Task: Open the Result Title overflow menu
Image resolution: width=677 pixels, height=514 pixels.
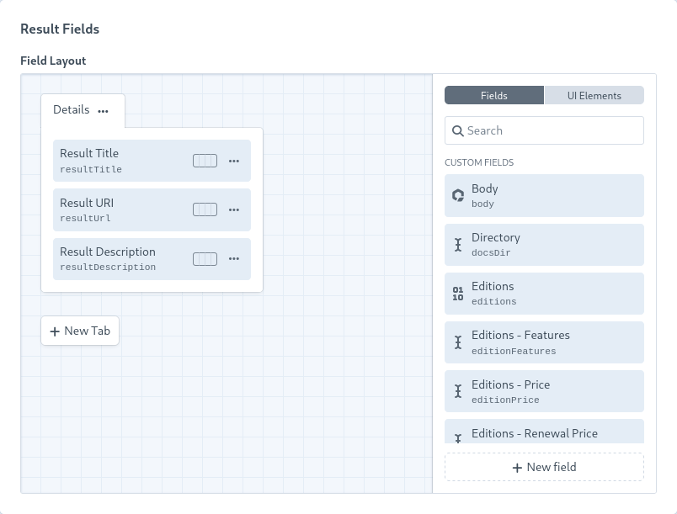Action: click(233, 160)
